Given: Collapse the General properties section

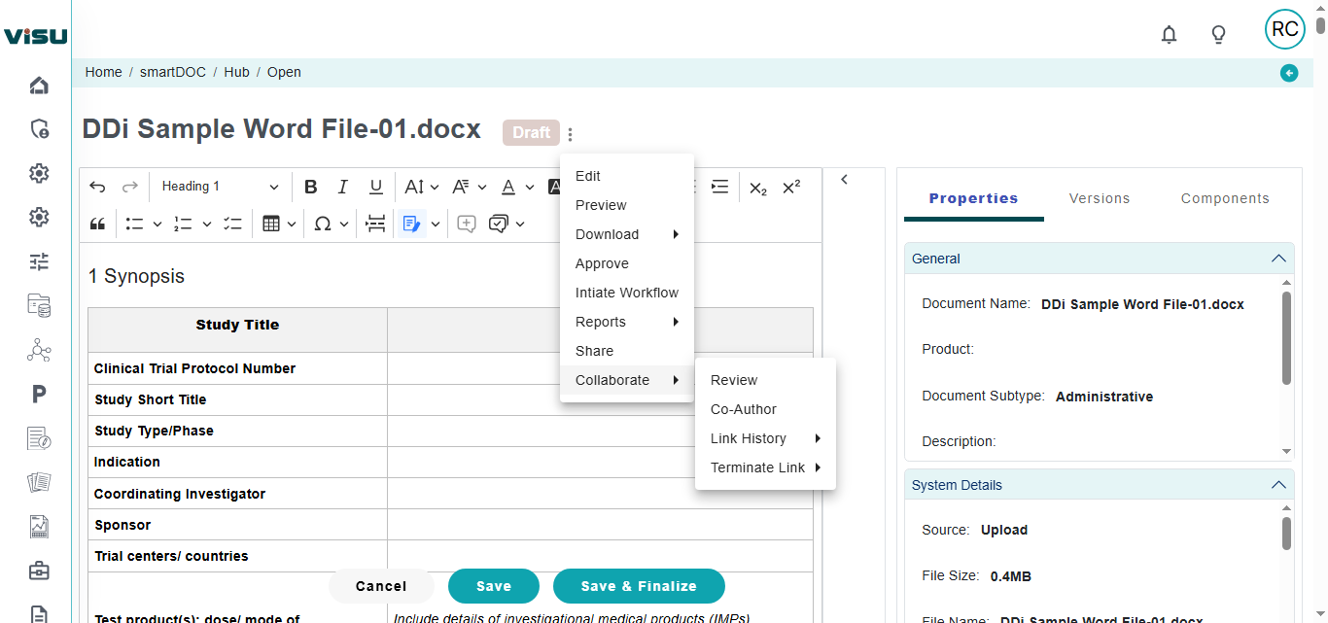Looking at the screenshot, I should click(1278, 259).
